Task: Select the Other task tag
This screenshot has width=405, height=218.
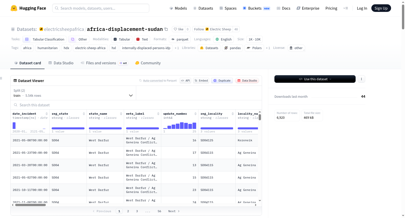Action: pos(79,39)
